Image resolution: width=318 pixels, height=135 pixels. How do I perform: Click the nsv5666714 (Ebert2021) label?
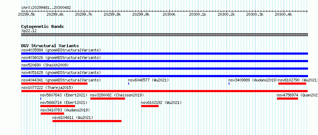point(64,102)
